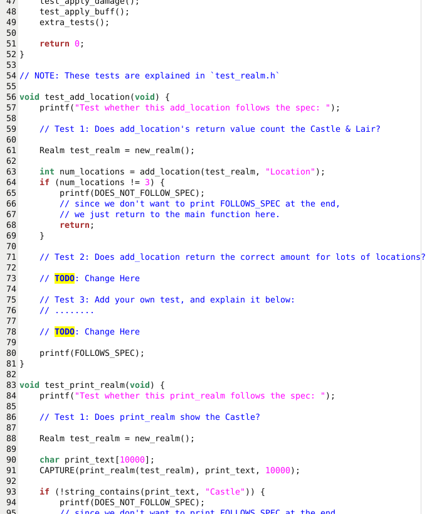Click the '"Castle"' string literal on line 93
Screen dimensions: 432x514
[x=225, y=491]
